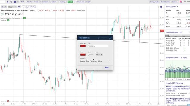Click the Symbol column header
Viewport: 190px width, 106px height.
click(x=168, y=10)
